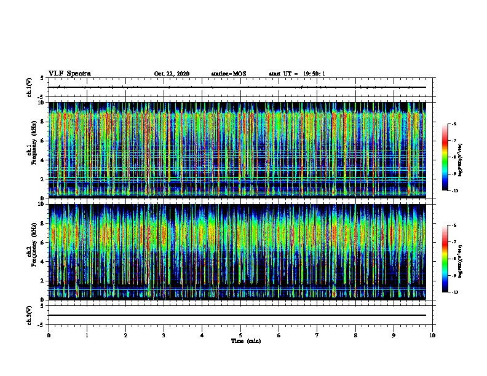This screenshot has width=487, height=376.
Task: Click the 'ch.1(V)' waveform axis label
Action: (x=29, y=87)
